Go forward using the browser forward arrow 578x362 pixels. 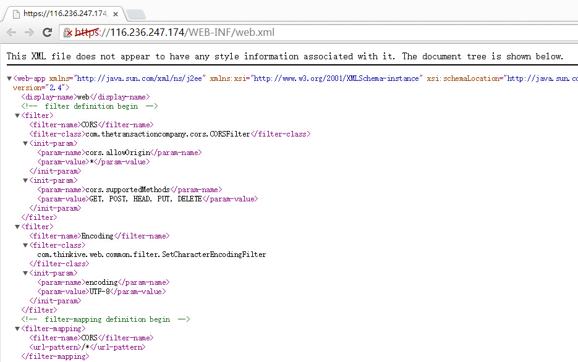(x=29, y=32)
